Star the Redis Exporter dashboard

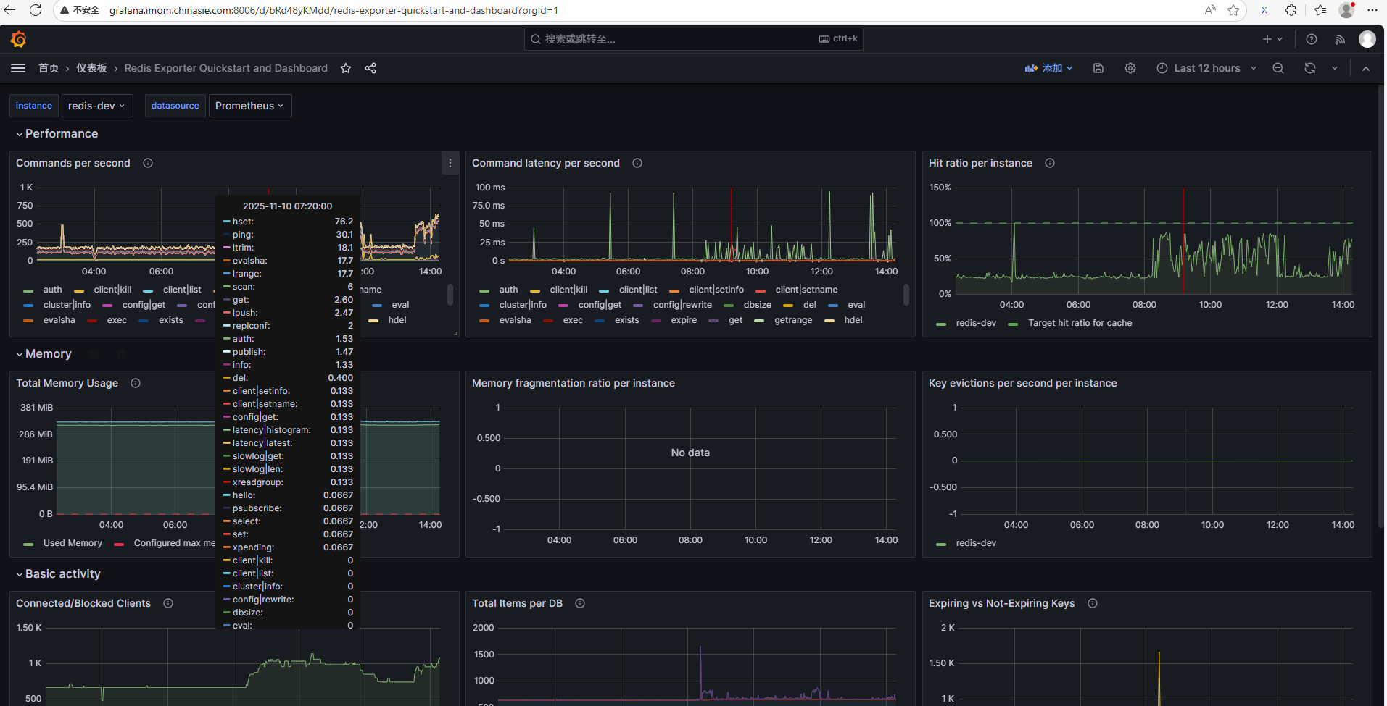346,68
